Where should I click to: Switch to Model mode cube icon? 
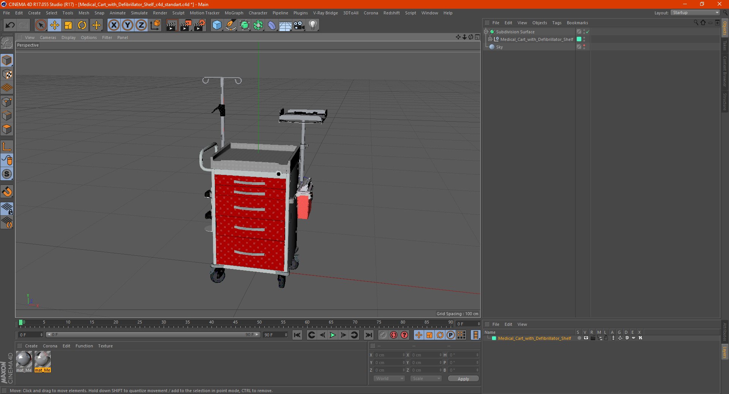click(x=7, y=60)
